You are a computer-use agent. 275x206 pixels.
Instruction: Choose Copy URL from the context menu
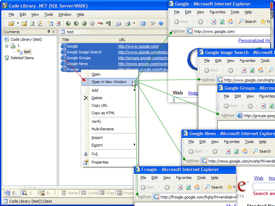click(x=99, y=106)
